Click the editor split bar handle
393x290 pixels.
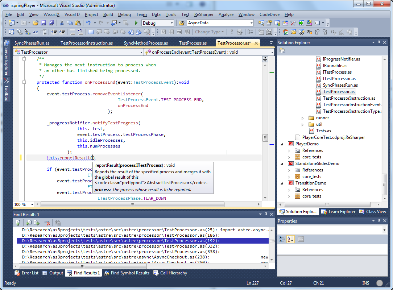(265, 59)
